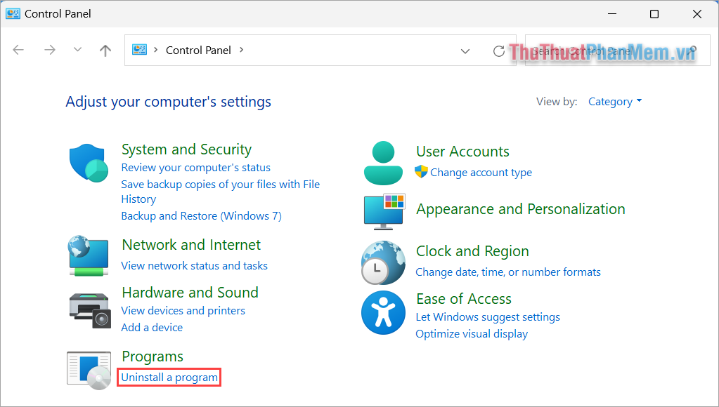Expand the address bar history dropdown

[465, 50]
